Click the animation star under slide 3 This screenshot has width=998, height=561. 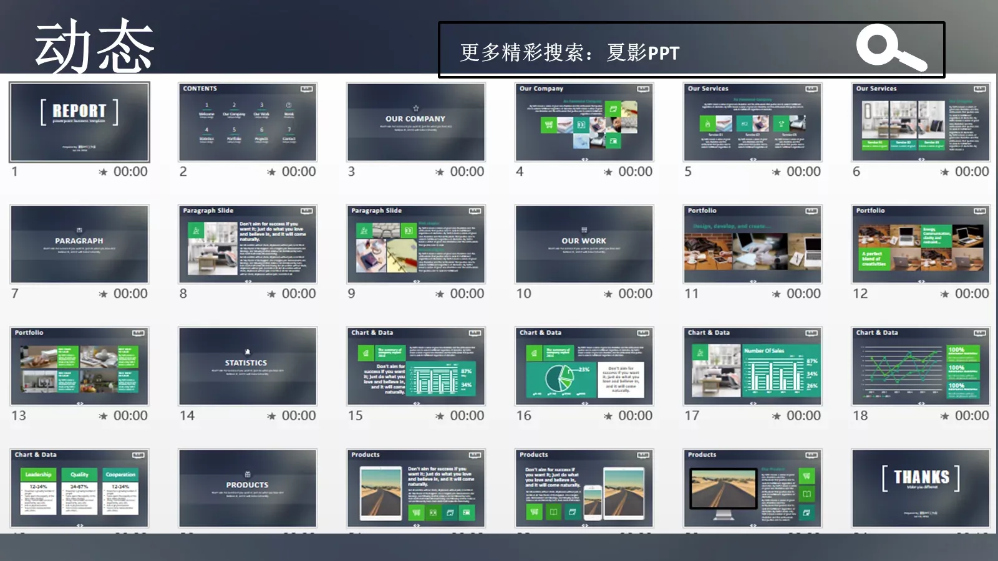440,172
